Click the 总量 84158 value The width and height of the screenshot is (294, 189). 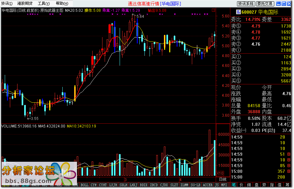point(254,106)
